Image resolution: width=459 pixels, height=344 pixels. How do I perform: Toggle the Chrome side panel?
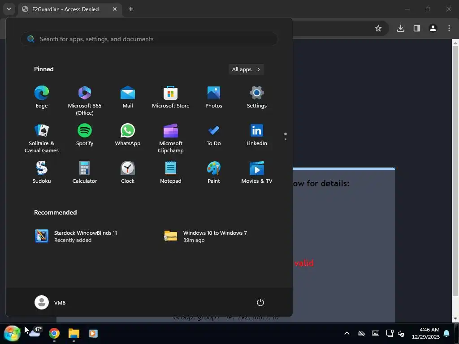[x=417, y=28]
